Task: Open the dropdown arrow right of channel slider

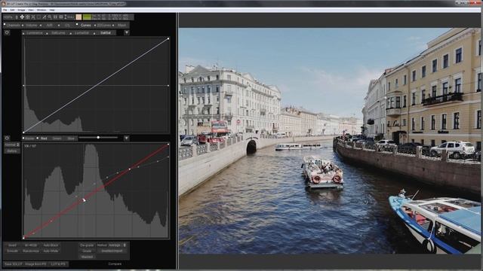Action: click(126, 139)
